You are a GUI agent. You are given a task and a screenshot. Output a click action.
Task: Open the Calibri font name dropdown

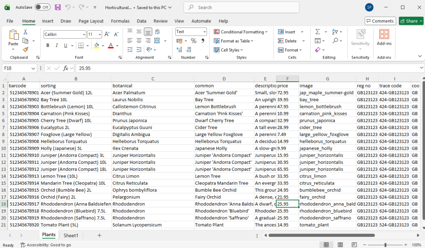(84, 34)
